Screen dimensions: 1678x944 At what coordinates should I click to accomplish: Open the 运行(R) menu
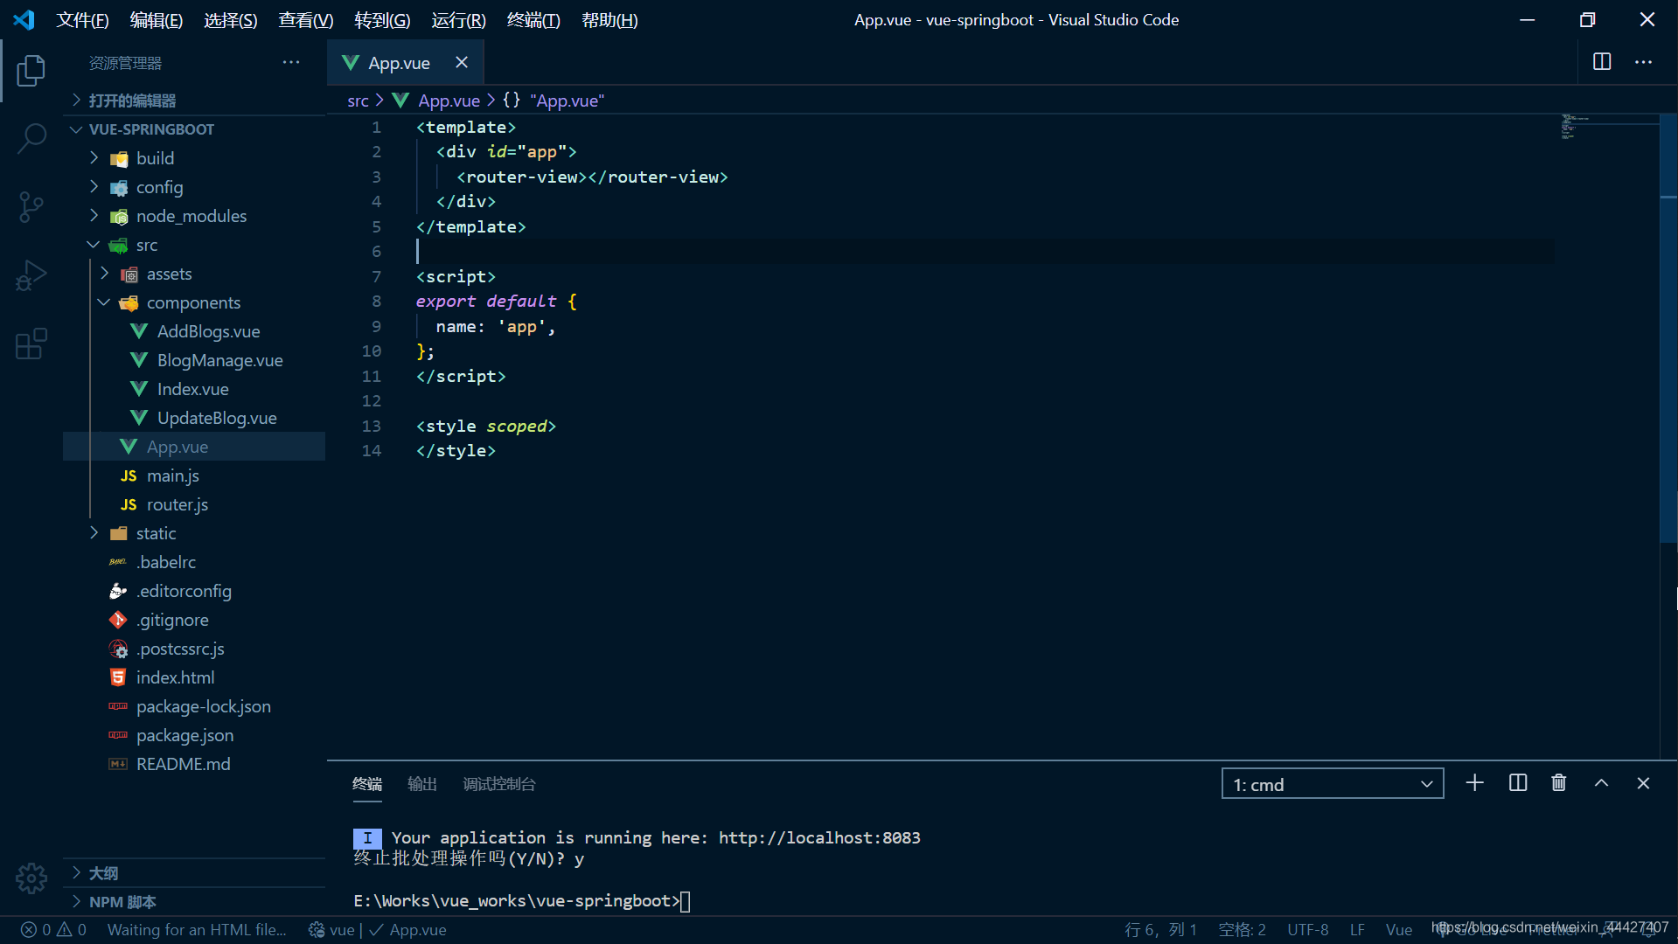458,19
